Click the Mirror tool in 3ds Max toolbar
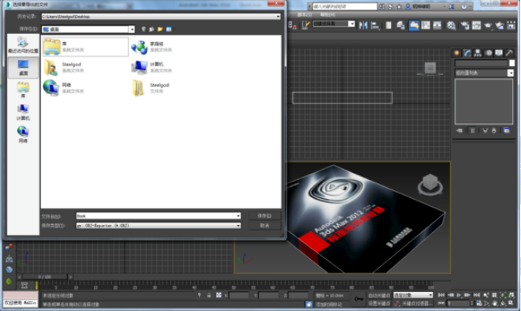The image size is (521, 311). (363, 25)
